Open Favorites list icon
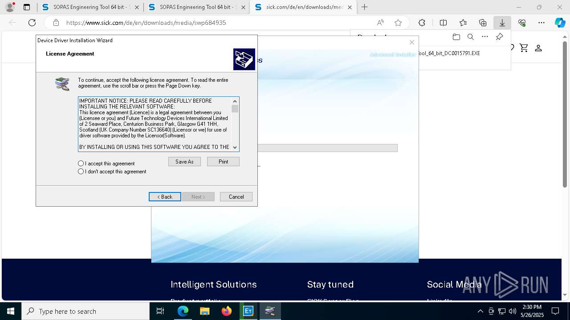570x320 pixels. [463, 23]
